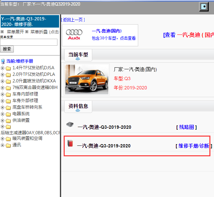Click 一汽-奥迪-Q3-2019-2020 text in 维修手册 row
The width and height of the screenshot is (214, 197).
tap(104, 146)
